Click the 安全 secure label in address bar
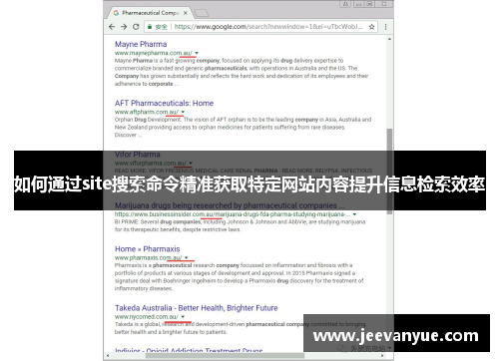 [x=161, y=27]
